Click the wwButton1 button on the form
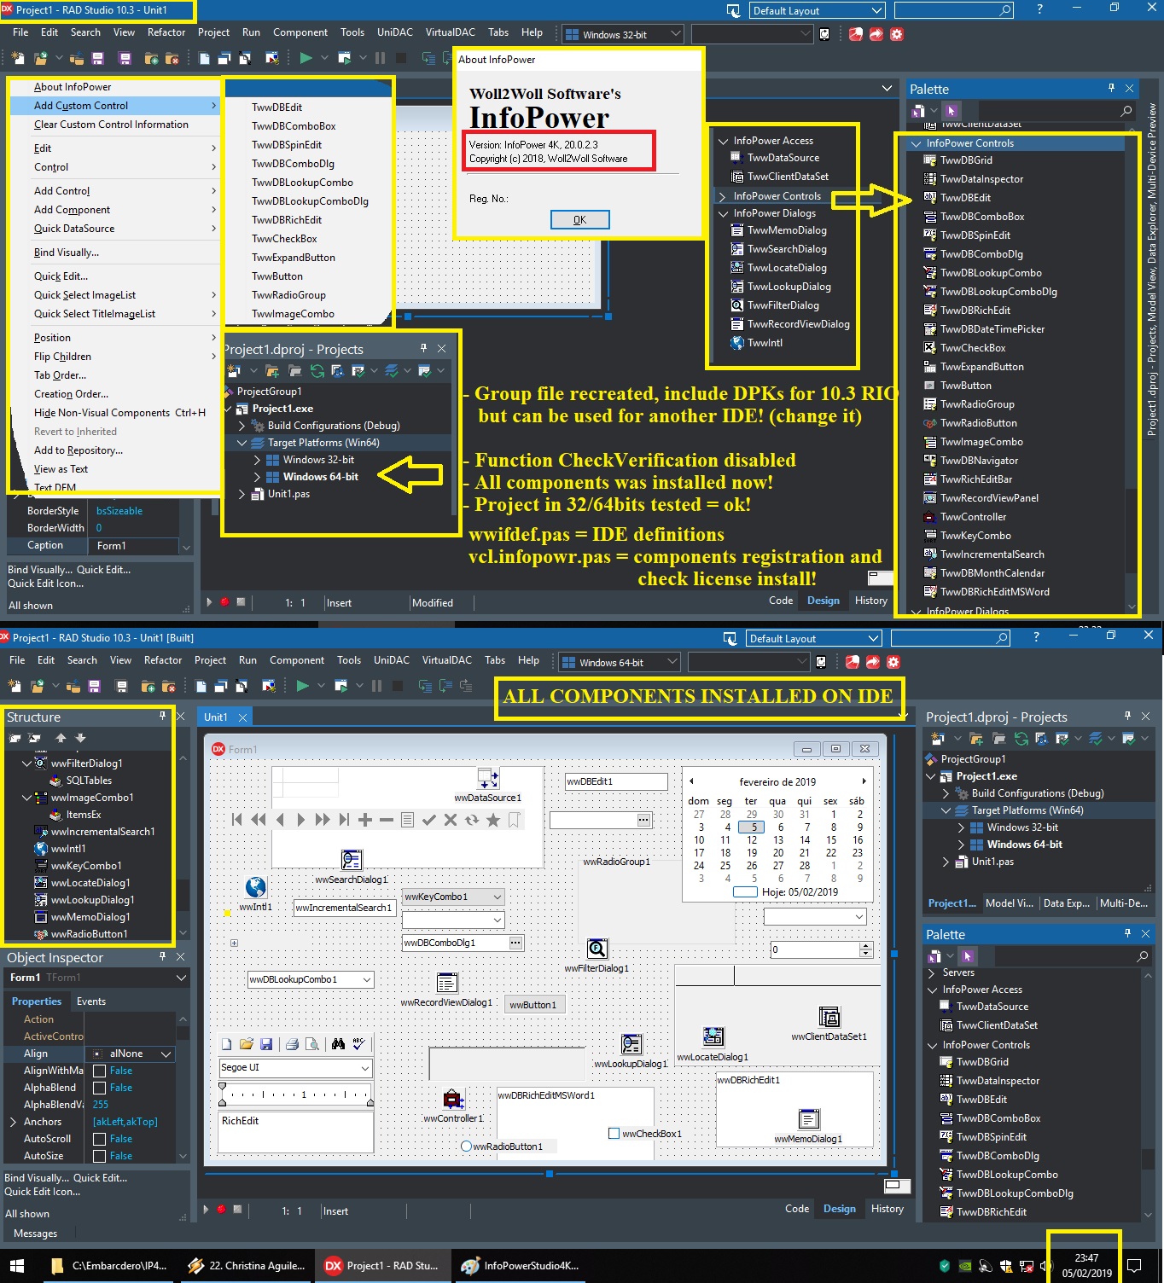The image size is (1164, 1283). click(533, 1005)
